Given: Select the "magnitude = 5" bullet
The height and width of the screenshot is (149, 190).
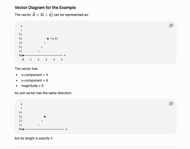Looking at the screenshot, I should [x=32, y=86].
